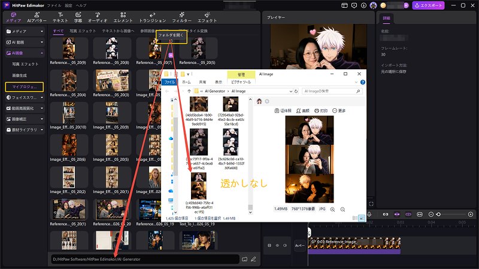
Task: Open the 字幕 subtitles tool
Action: tap(78, 17)
